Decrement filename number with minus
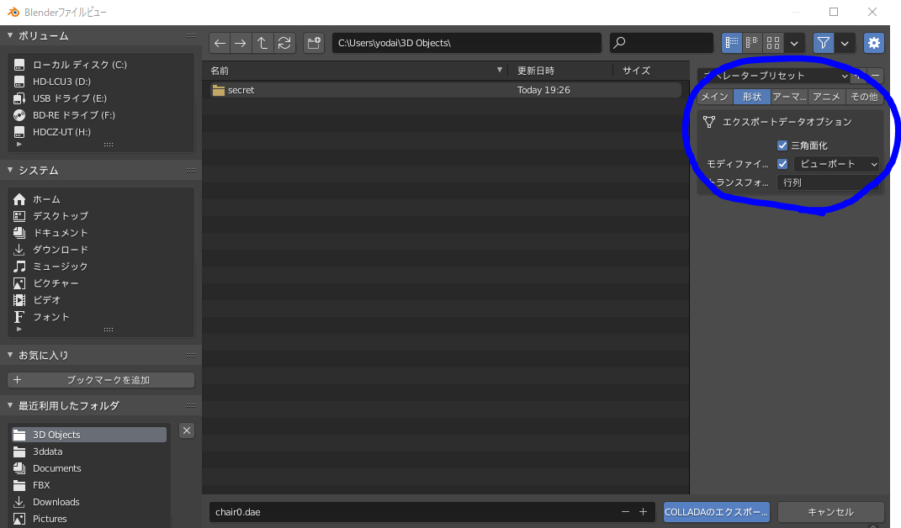The height and width of the screenshot is (528, 901). tap(625, 512)
